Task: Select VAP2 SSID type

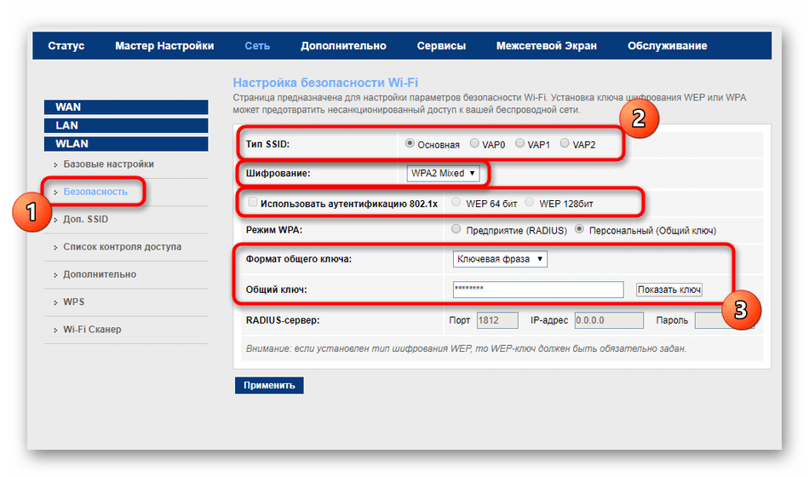Action: point(565,143)
